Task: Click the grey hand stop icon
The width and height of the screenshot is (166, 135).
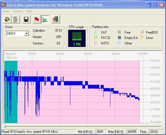Action: [x=16, y=19]
